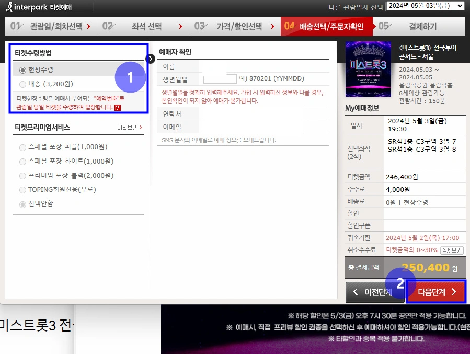Click 이전단계 previous step button
Screen dimensions: 470x354
(375, 292)
